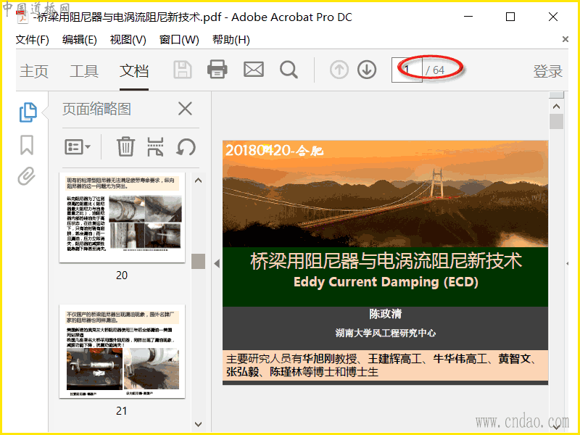Switch to the 工具 tab
Image resolution: width=580 pixels, height=435 pixels.
84,70
